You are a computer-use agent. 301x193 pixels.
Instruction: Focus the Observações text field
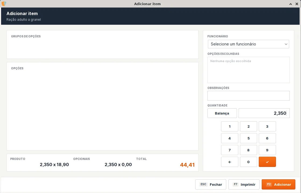248,96
